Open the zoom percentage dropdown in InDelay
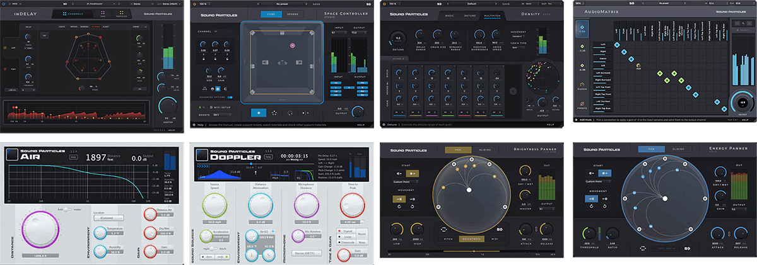The image size is (757, 265). [16, 4]
